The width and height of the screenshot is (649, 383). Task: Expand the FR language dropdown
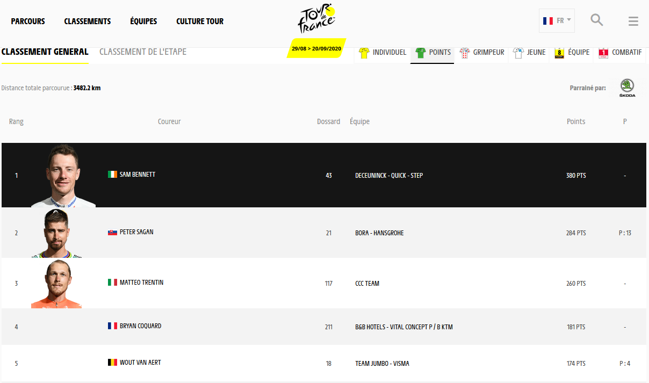(557, 21)
